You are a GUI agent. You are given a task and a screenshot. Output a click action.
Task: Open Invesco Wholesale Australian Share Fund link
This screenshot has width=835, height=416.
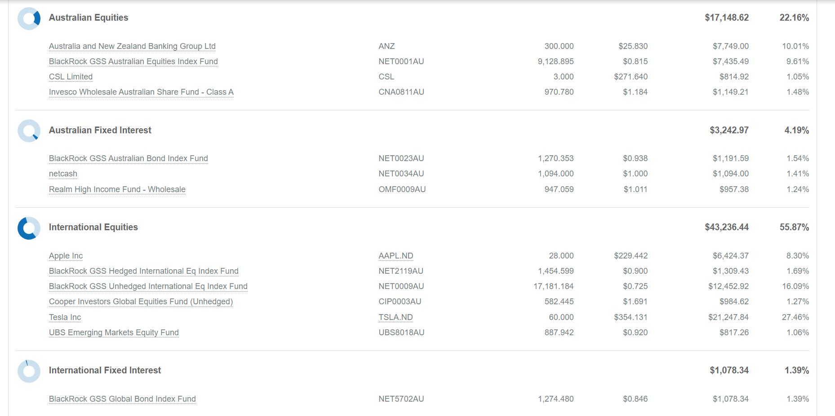tap(141, 92)
